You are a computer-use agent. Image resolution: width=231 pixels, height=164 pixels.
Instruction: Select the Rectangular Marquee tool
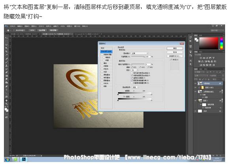[6, 41]
